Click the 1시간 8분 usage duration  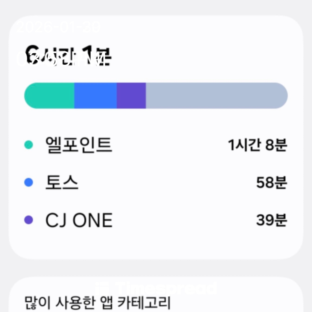pyautogui.click(x=257, y=145)
